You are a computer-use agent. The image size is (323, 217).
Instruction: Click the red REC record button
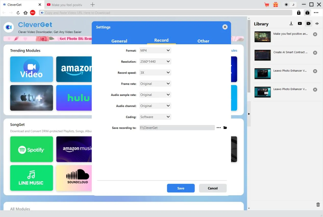pyautogui.click(x=32, y=13)
